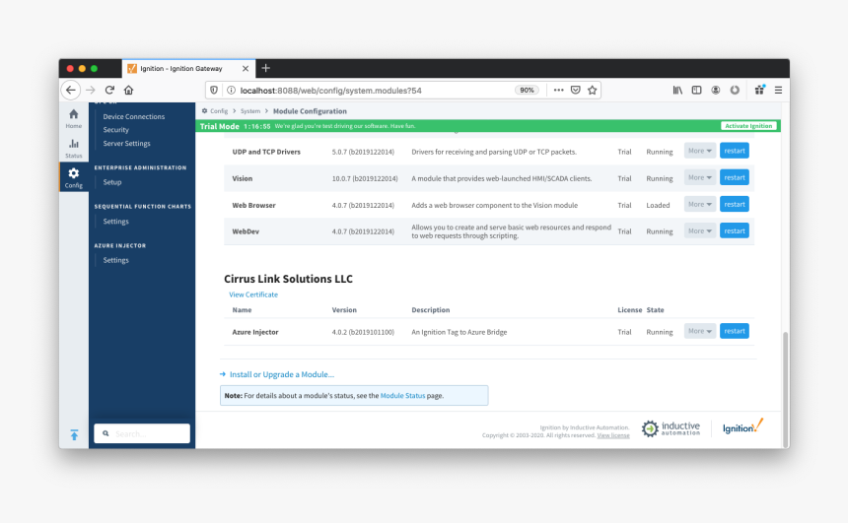
Task: Open a new browser tab with plus
Action: click(x=265, y=68)
